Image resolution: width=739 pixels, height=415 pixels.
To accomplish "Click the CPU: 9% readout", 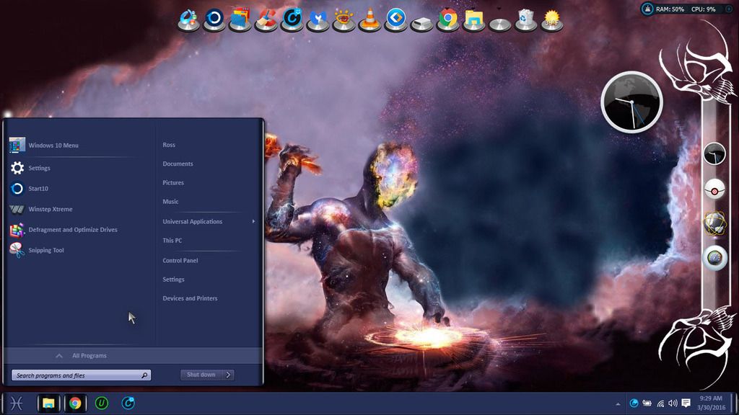I will 703,9.
